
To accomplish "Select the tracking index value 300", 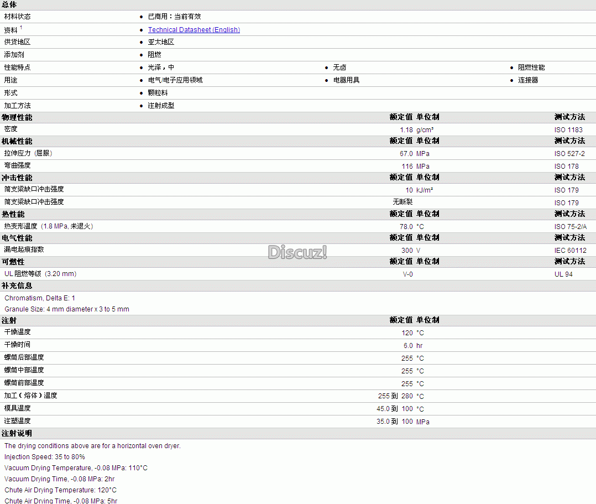I will coord(407,251).
